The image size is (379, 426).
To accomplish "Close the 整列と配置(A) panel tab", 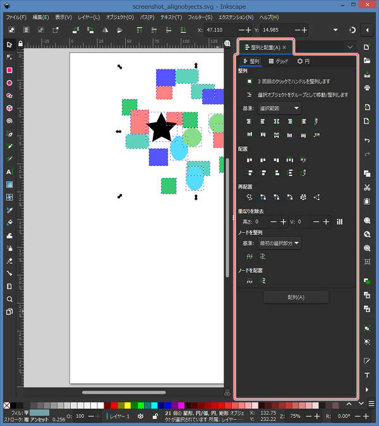I will 284,47.
